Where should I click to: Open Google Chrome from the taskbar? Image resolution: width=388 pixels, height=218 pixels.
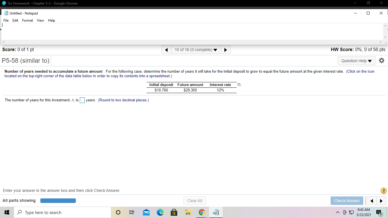coord(202,212)
